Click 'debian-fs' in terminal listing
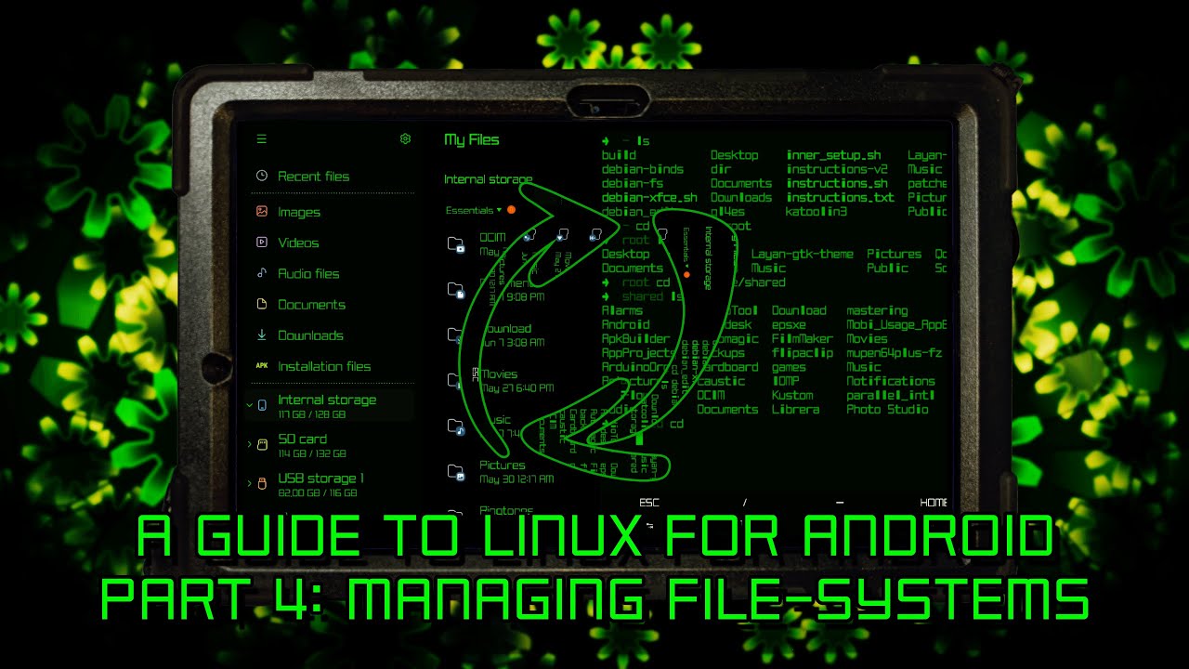The width and height of the screenshot is (1189, 669). 633,183
